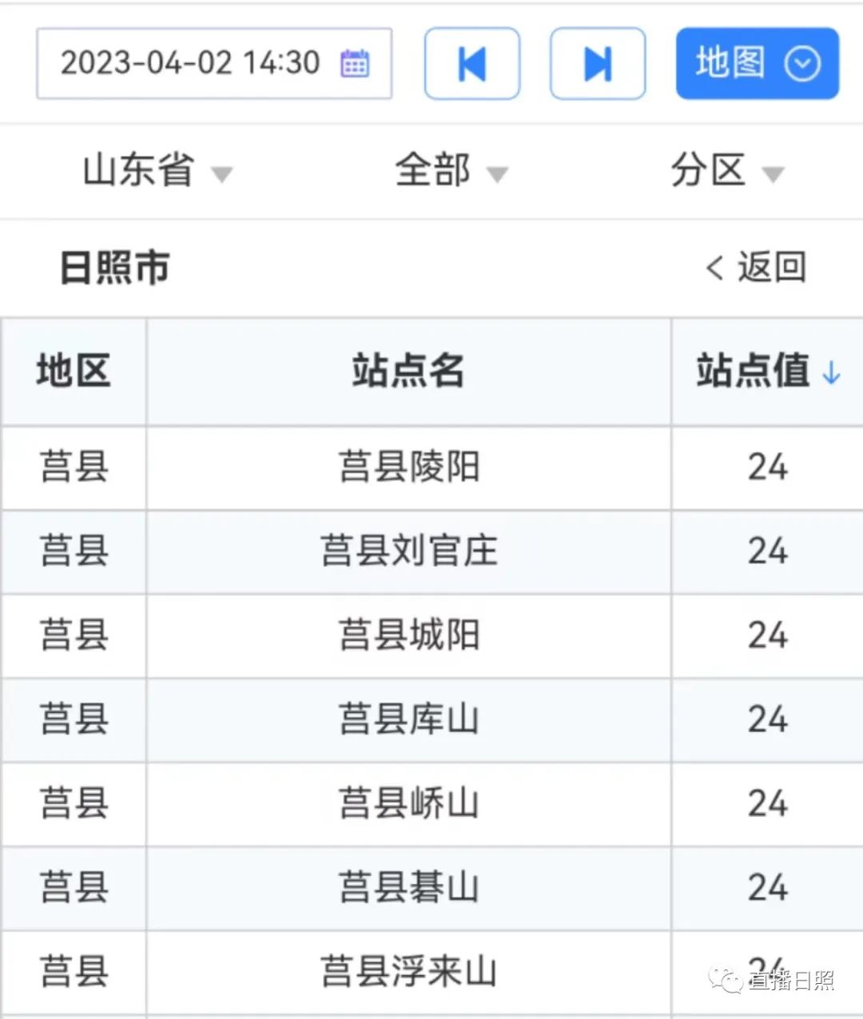863x1019 pixels.
Task: Select the 莒县陵阳 station row
Action: coord(408,468)
